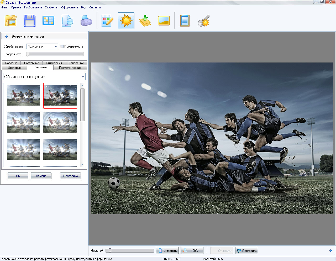This screenshot has width=336, height=261.
Task: Print using the printer toolbar icon
Action: [x=86, y=21]
